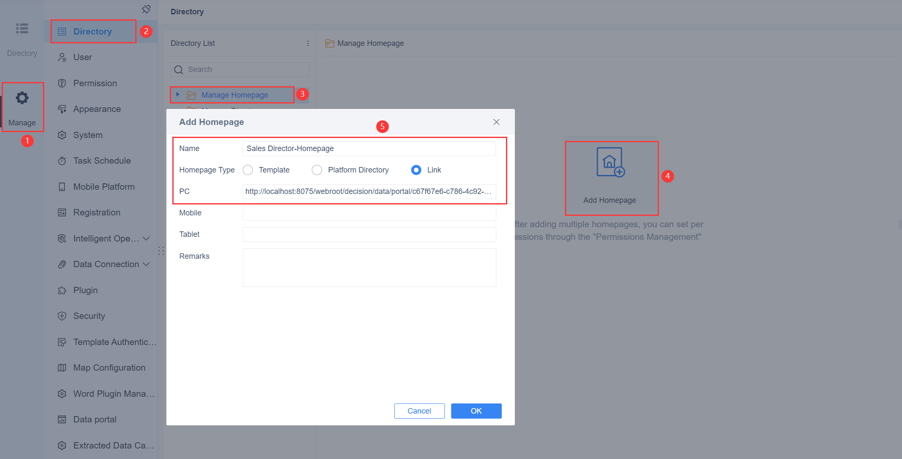Screen dimensions: 902x459
Task: Select Platform Directory homepage type
Action: coord(317,170)
